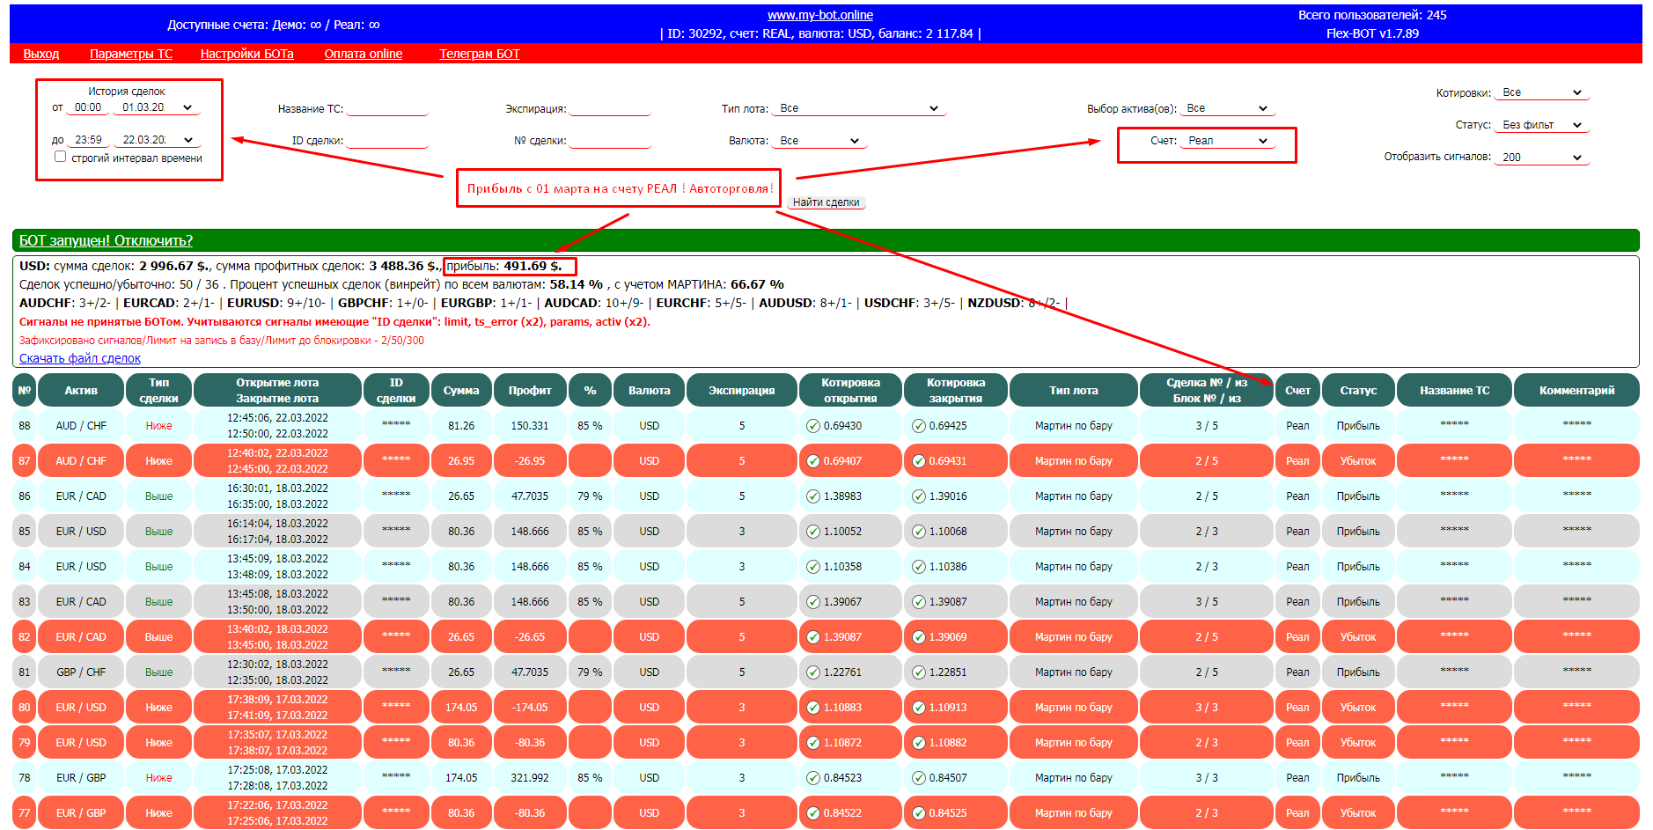
Task: Click checkmark icon beside opening quote 0.84522
Action: [x=813, y=813]
